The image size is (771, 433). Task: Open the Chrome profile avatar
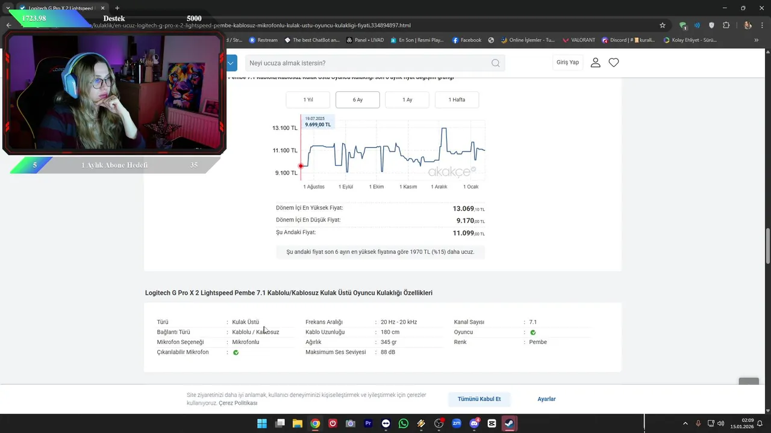coord(748,25)
